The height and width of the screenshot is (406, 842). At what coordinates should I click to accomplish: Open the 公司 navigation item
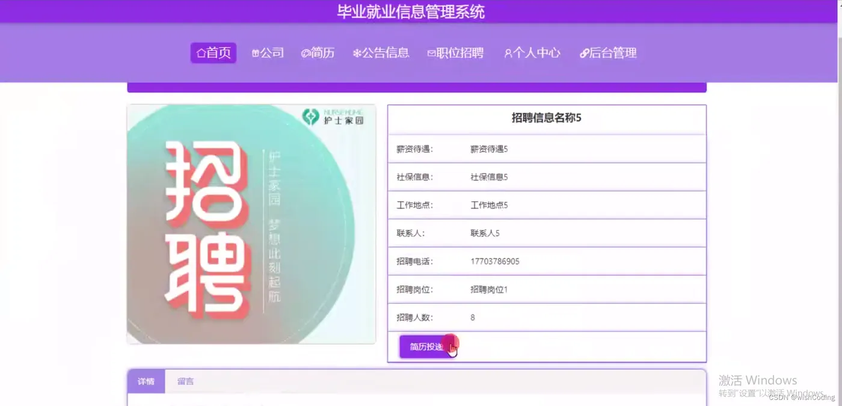(x=268, y=53)
